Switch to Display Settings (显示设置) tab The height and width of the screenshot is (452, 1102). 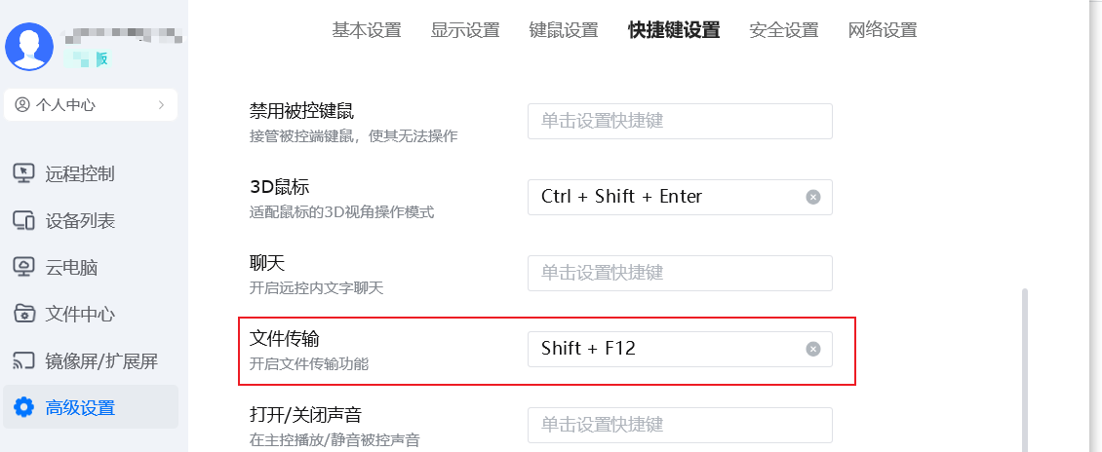(465, 29)
